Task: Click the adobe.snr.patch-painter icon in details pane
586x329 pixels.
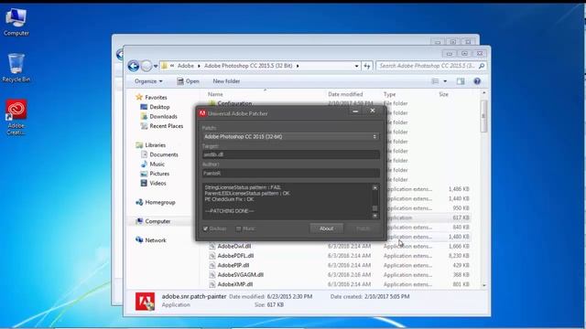Action: pos(145,301)
